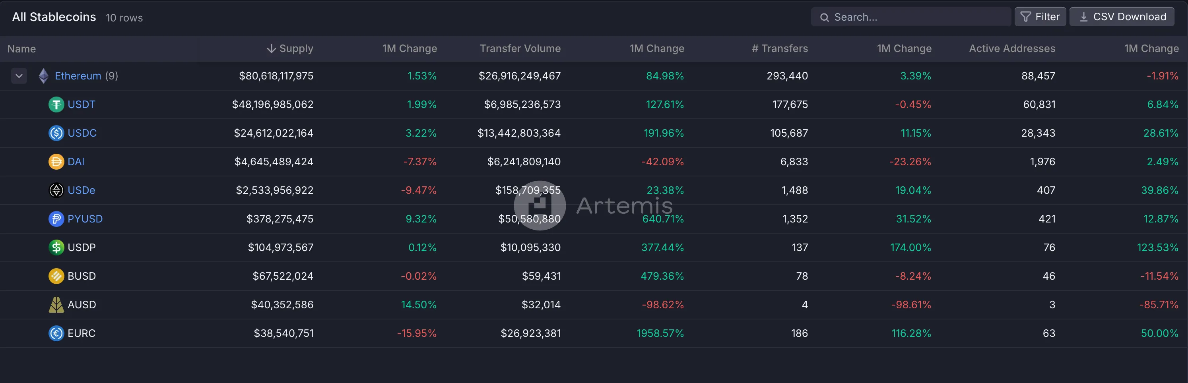
Task: Click Ethereum transfer volume $26,916,249,467
Action: pyautogui.click(x=519, y=75)
